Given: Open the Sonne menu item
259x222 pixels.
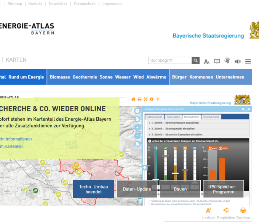Looking at the screenshot, I should (106, 77).
